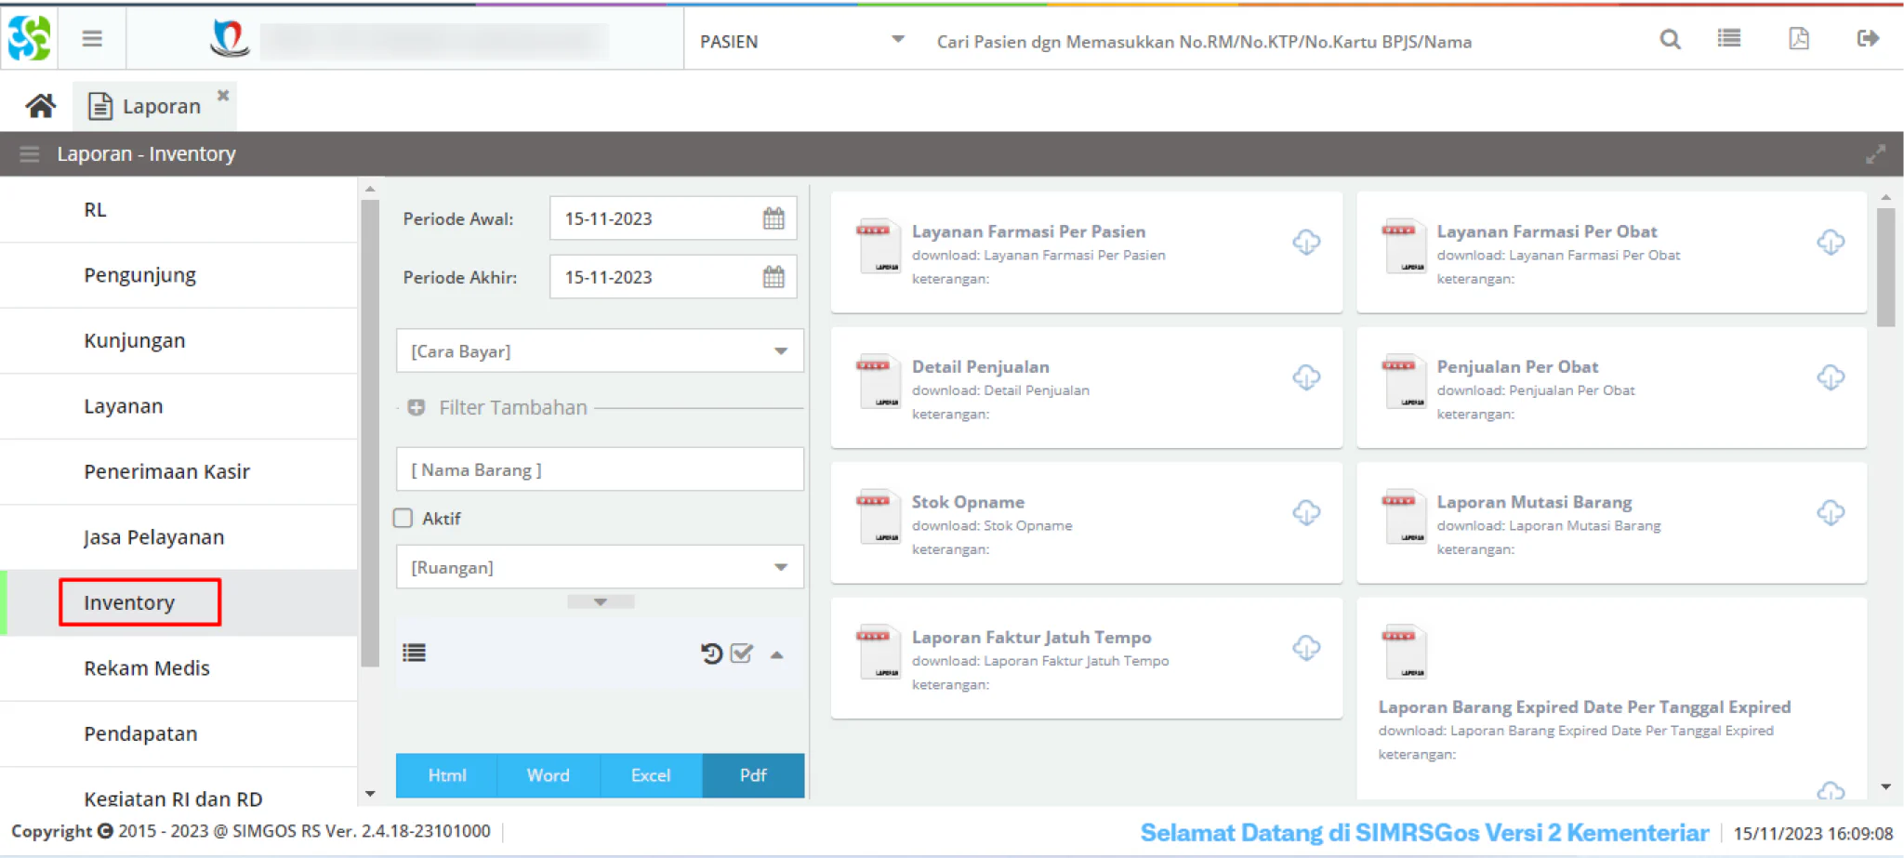Click the Cari Pasien search field
1904x858 pixels.
[x=1283, y=42]
